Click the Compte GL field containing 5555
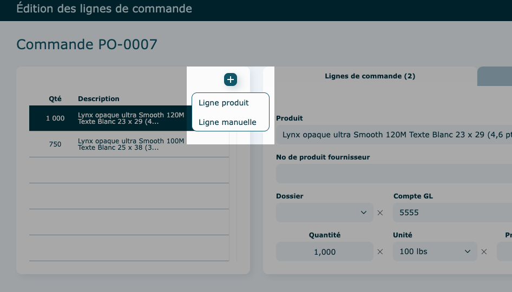512x292 pixels. pos(452,213)
